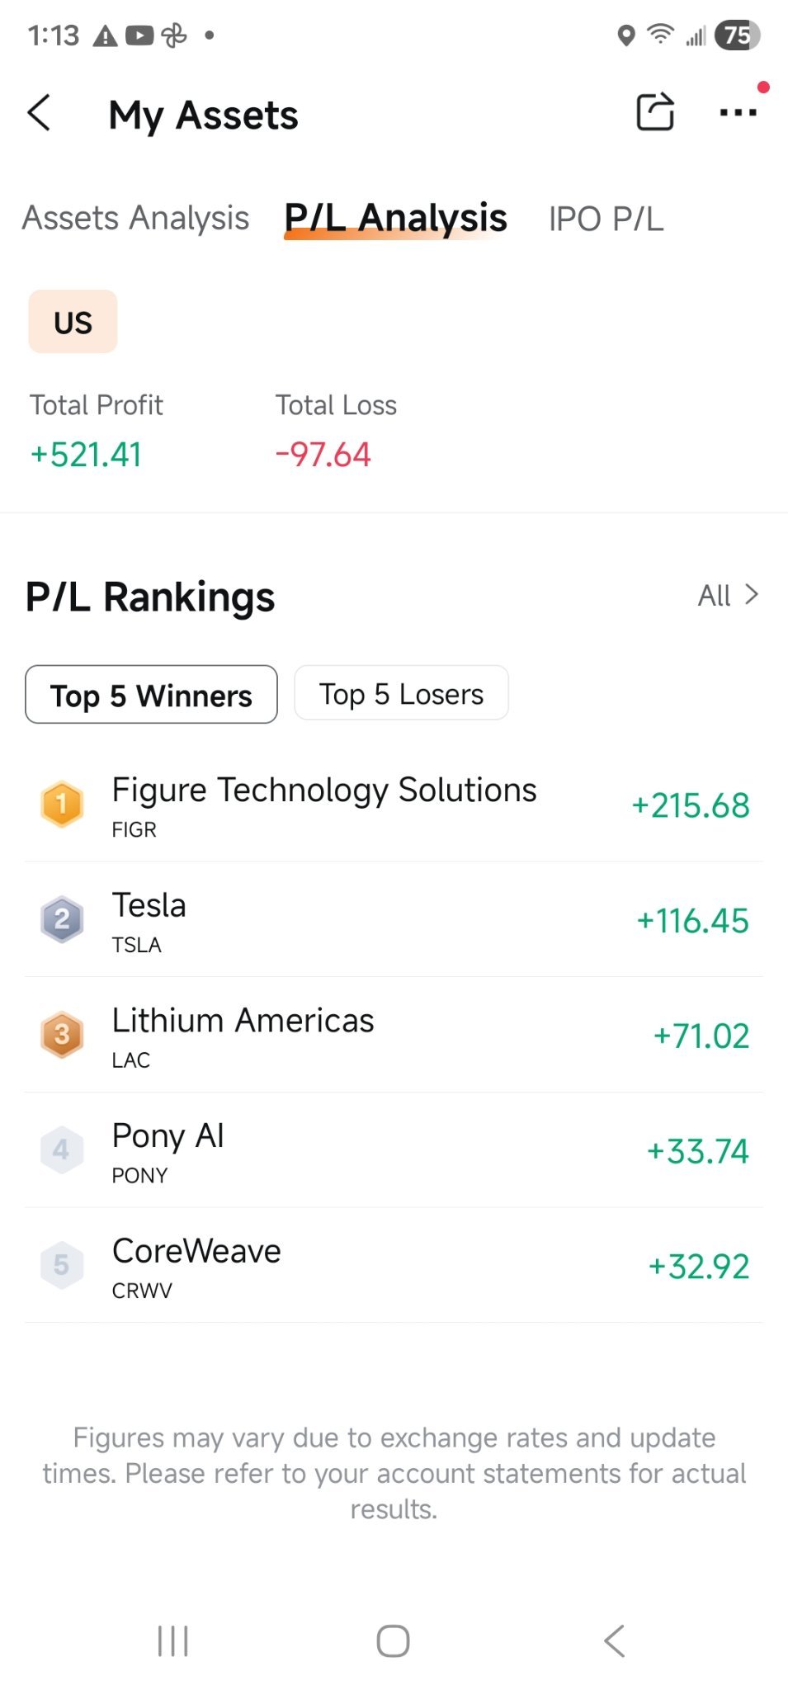Tap the silver rank 2 badge
Image resolution: width=788 pixels, height=1690 pixels.
[x=62, y=919]
